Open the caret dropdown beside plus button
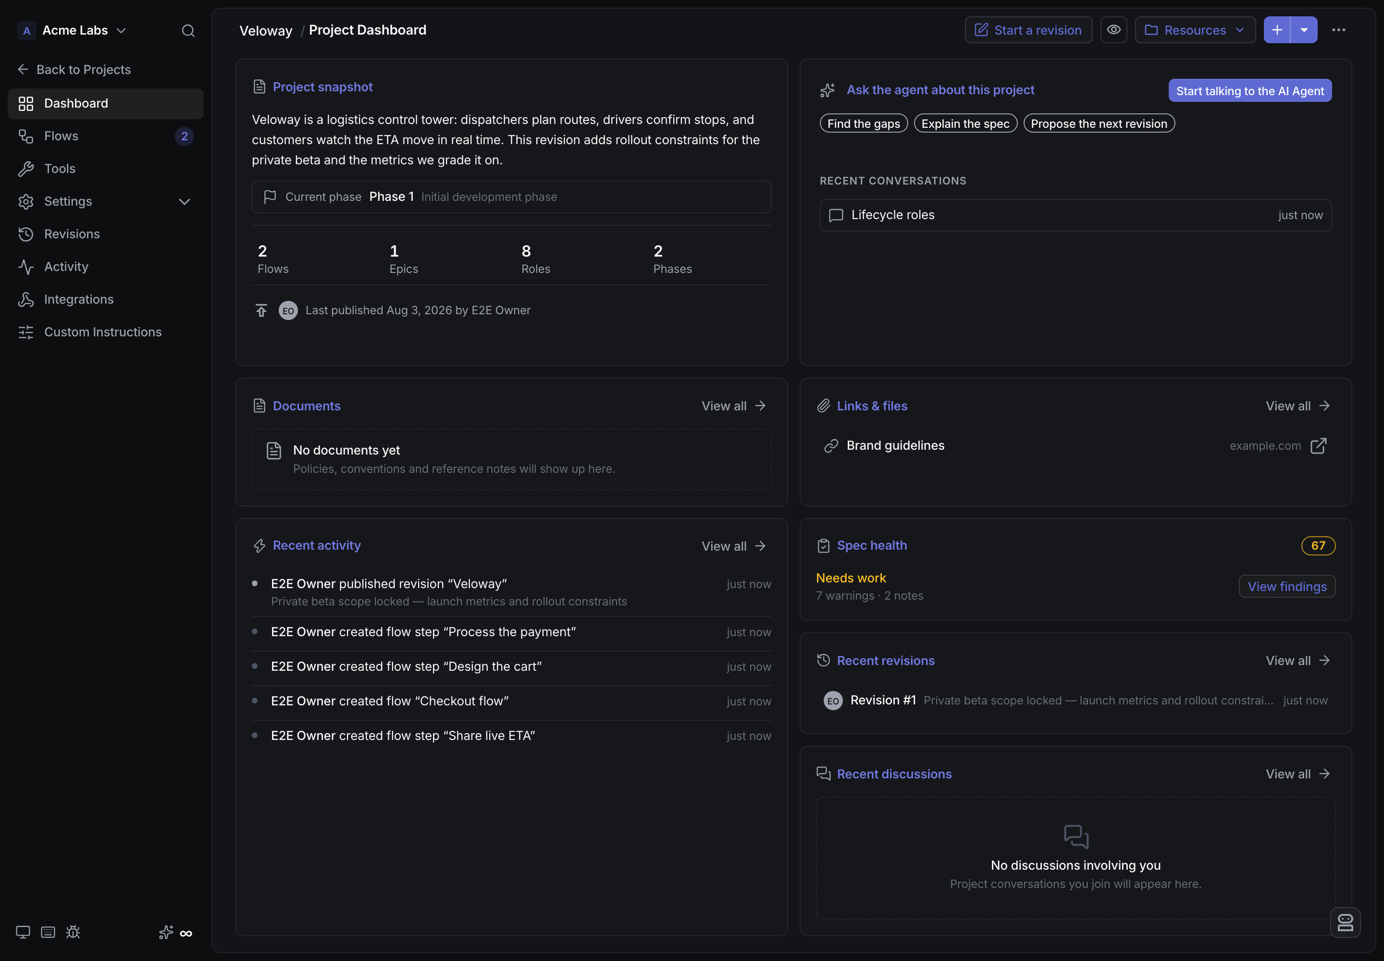Image resolution: width=1384 pixels, height=961 pixels. click(1304, 30)
